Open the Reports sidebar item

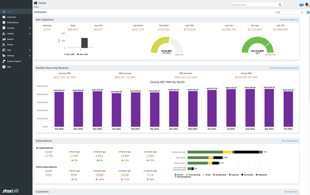pyautogui.click(x=16, y=39)
